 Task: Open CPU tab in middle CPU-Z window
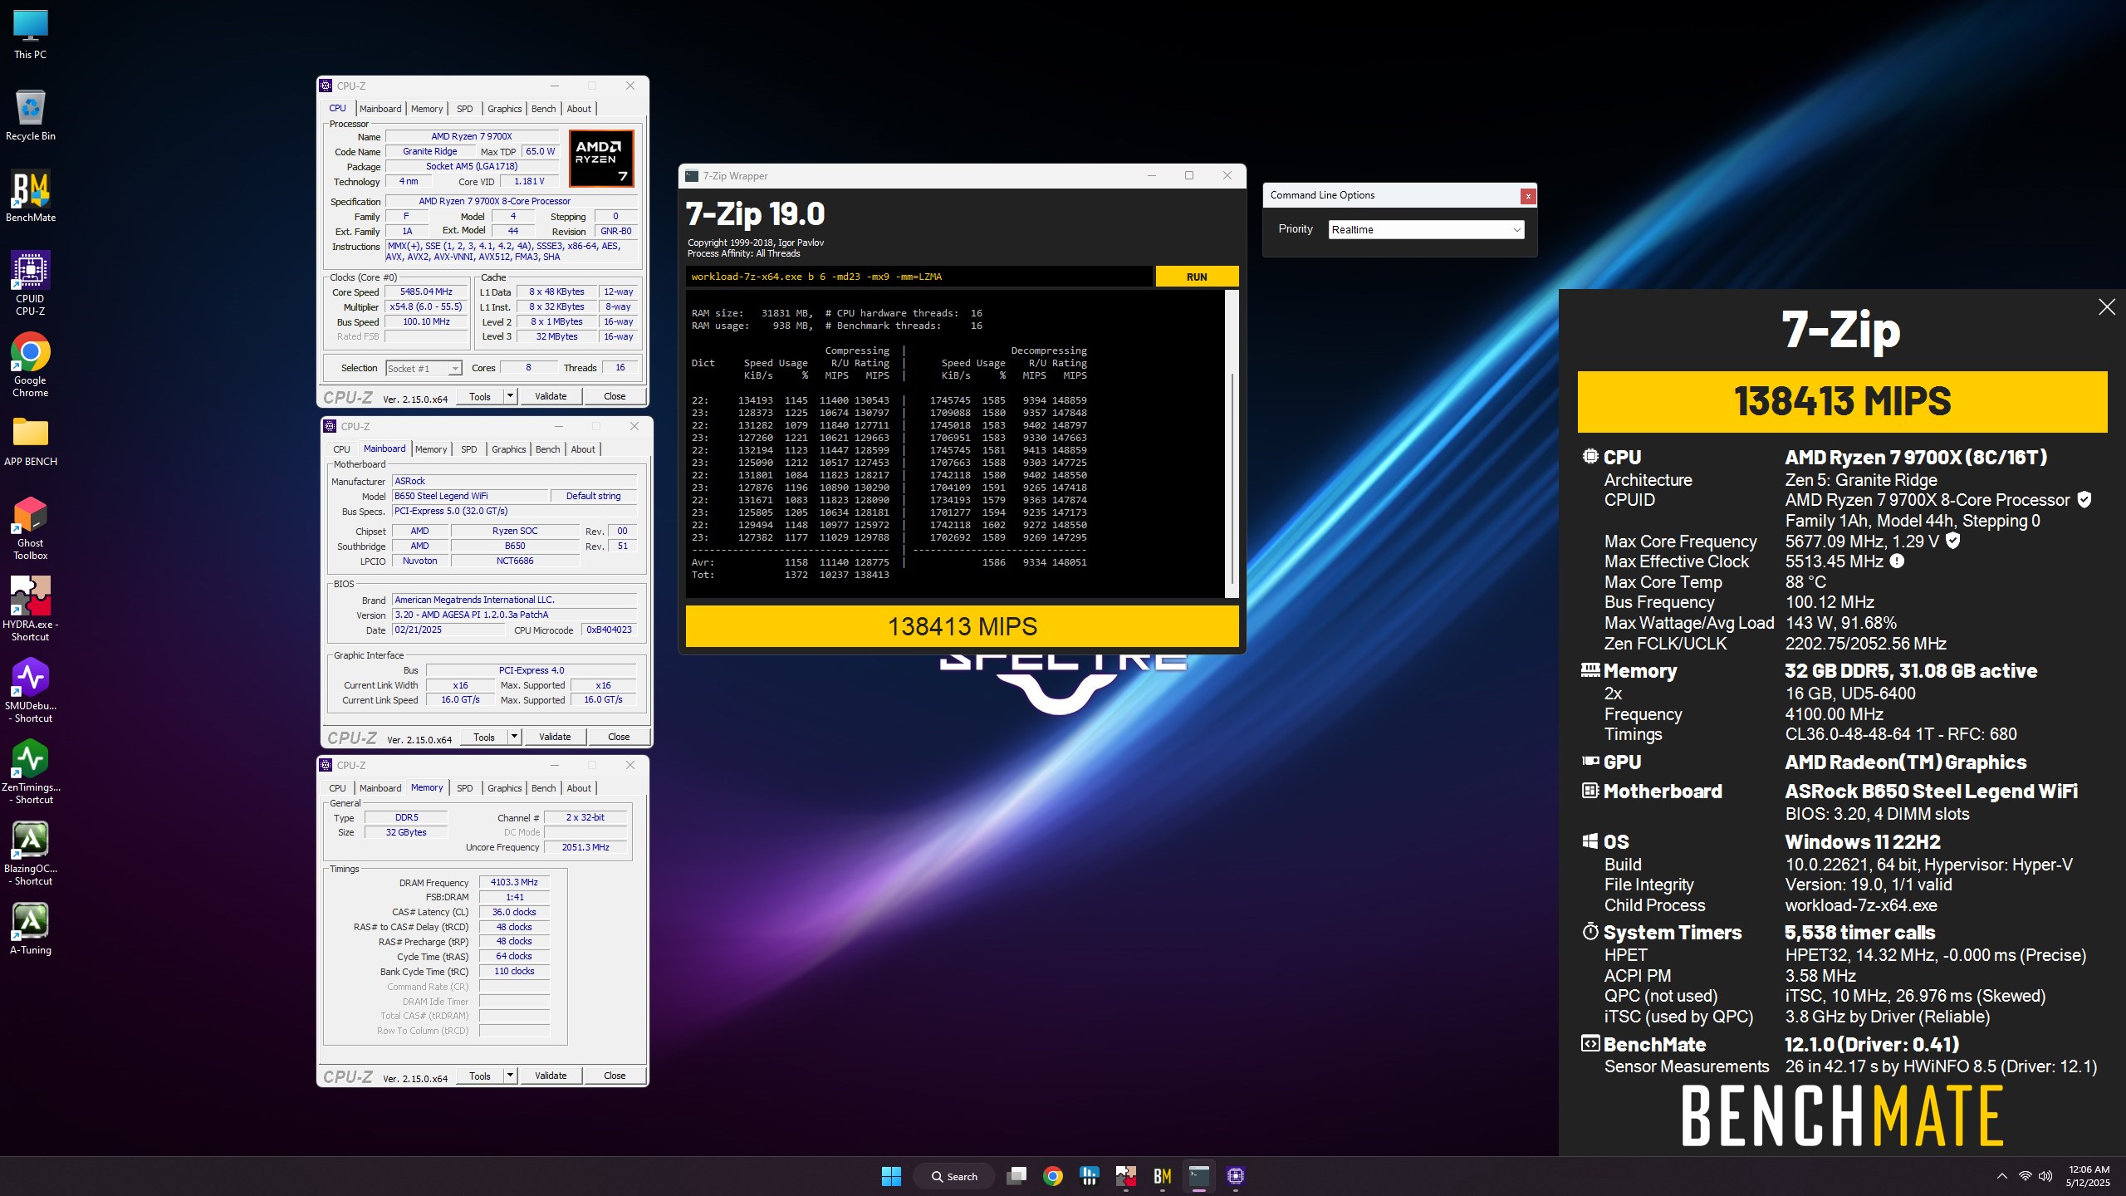click(x=341, y=449)
